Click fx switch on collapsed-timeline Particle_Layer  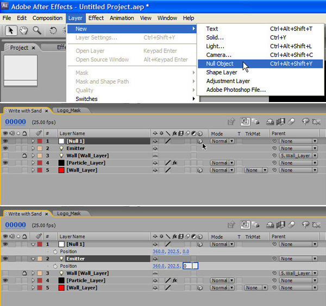(174, 163)
